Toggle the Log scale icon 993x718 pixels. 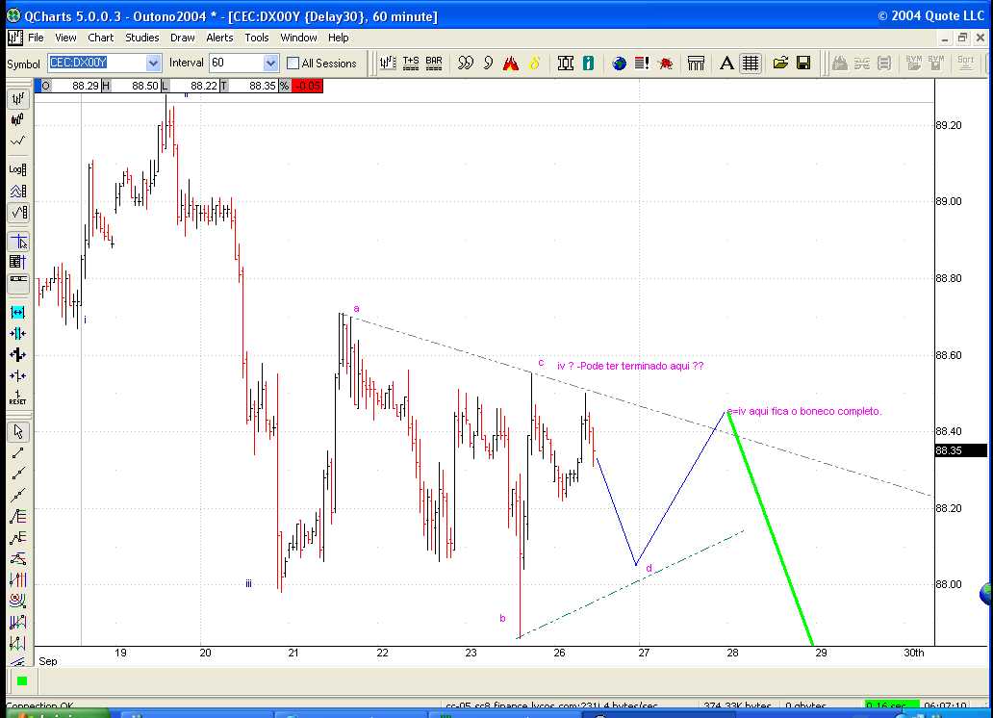pyautogui.click(x=17, y=169)
